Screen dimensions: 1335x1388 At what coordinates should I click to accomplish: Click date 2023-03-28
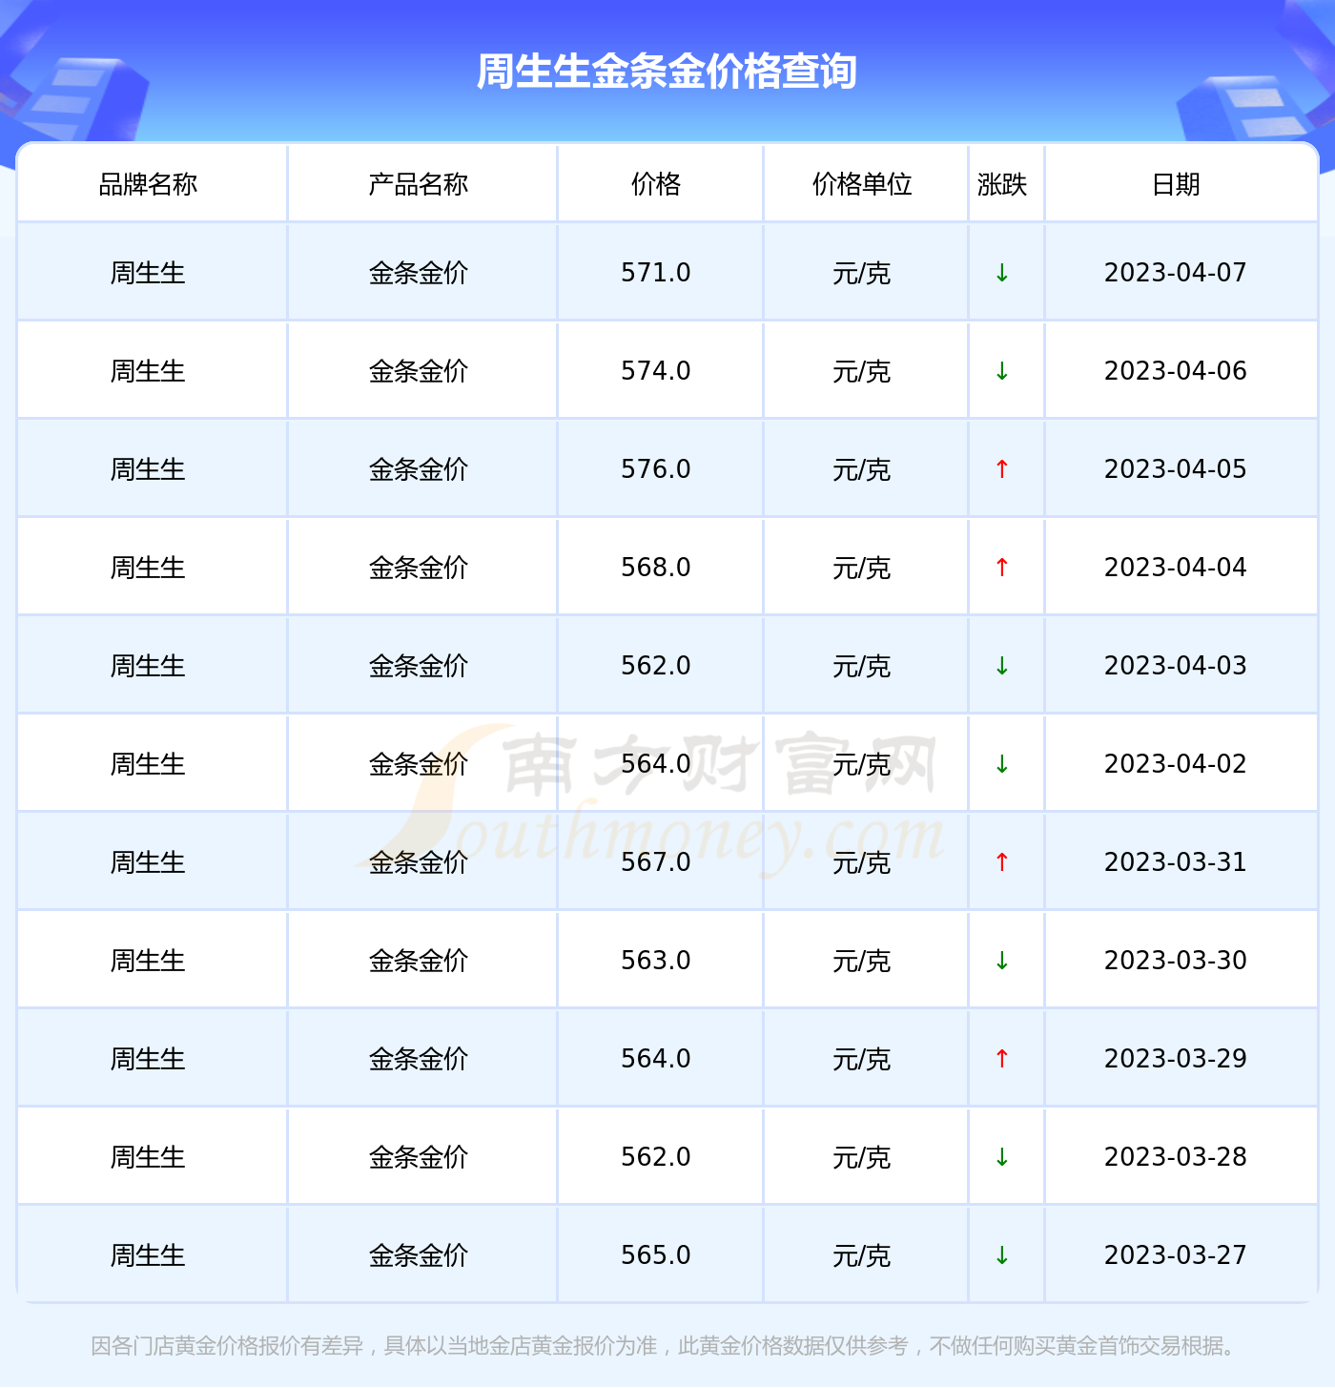point(1176,1157)
